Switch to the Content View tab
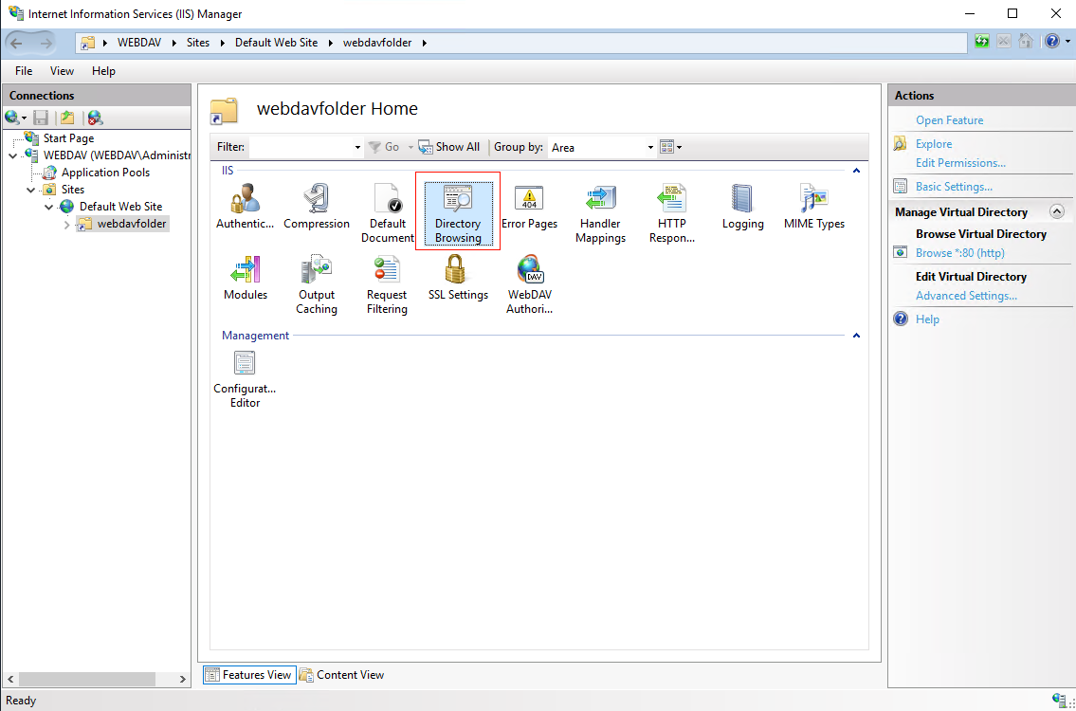This screenshot has width=1076, height=711. [x=341, y=675]
